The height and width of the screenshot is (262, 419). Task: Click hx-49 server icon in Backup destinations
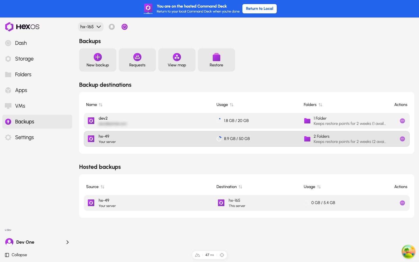(x=91, y=139)
